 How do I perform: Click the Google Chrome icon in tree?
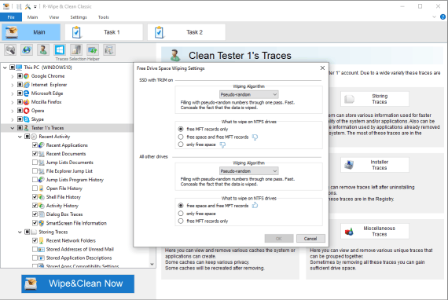[27, 76]
